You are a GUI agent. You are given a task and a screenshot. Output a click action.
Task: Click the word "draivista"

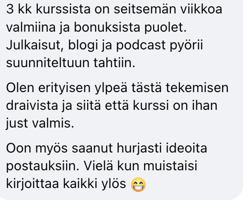tap(32, 106)
